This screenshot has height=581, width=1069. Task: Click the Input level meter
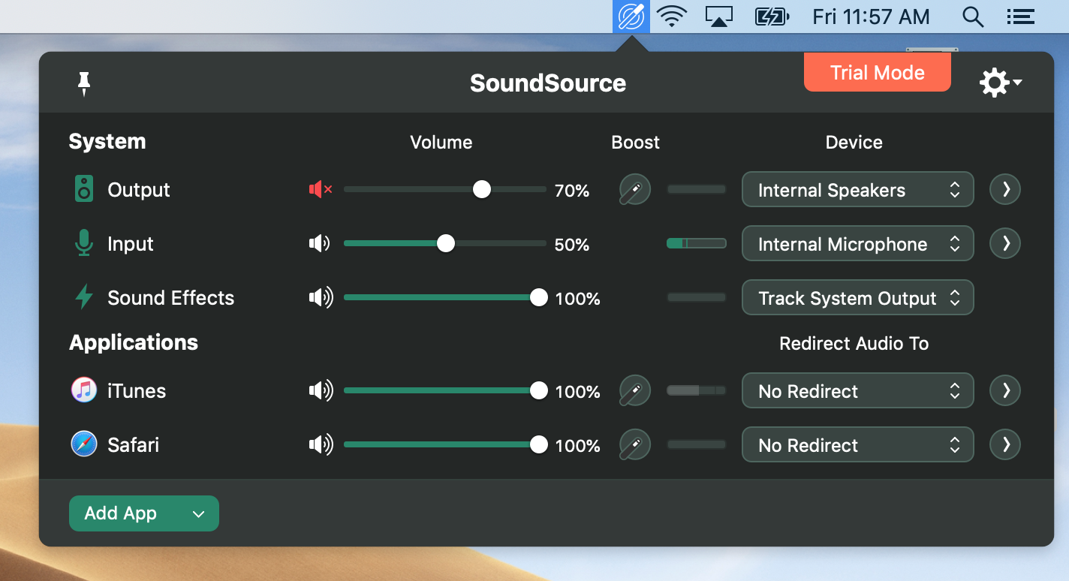tap(697, 243)
